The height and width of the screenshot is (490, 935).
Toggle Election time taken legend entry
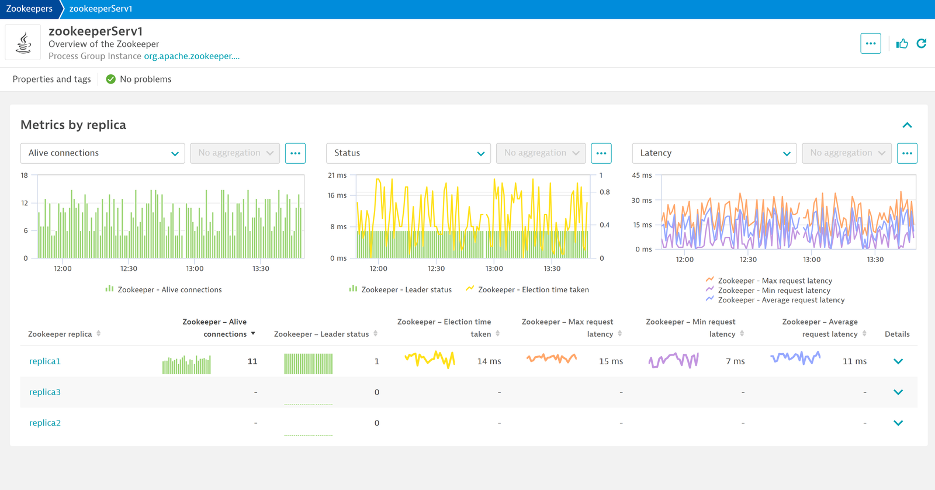(x=528, y=289)
